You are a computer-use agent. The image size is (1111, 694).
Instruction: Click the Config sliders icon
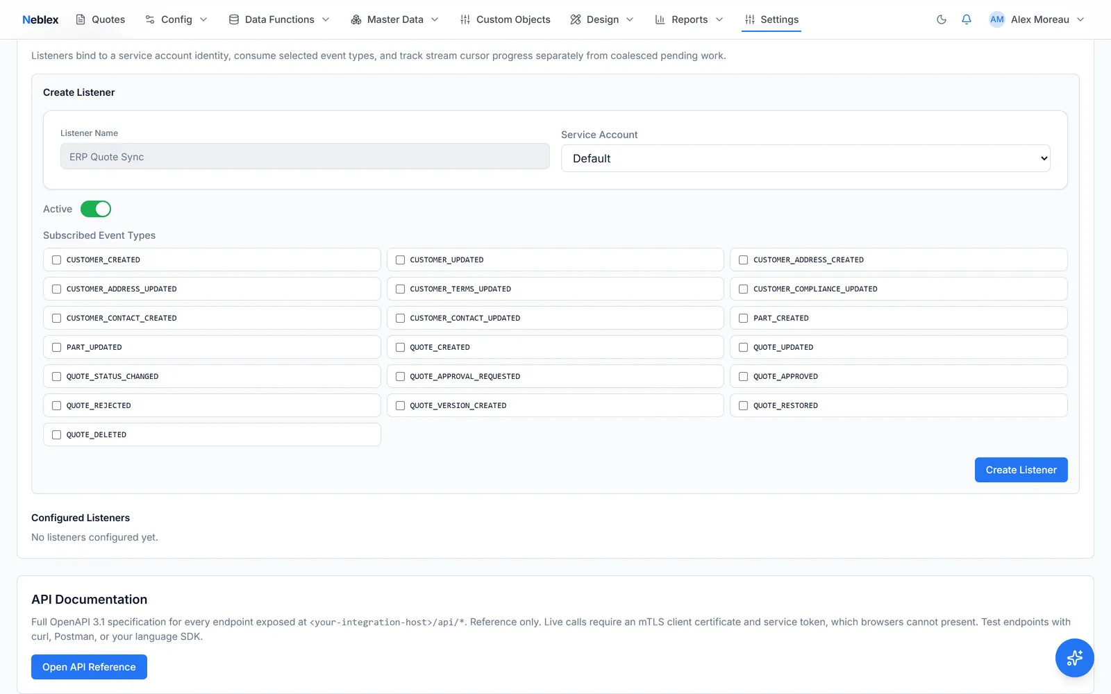[x=150, y=19]
